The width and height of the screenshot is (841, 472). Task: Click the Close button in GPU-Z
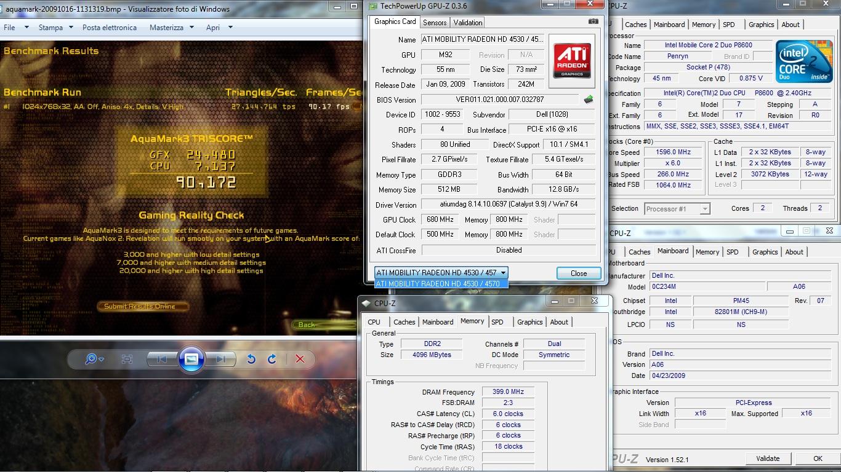[579, 273]
